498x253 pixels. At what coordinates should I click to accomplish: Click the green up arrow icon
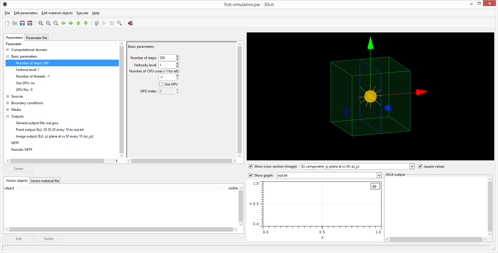(78, 23)
